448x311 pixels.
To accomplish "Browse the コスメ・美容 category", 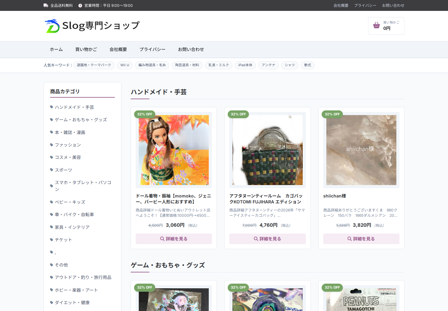I will coord(68,157).
